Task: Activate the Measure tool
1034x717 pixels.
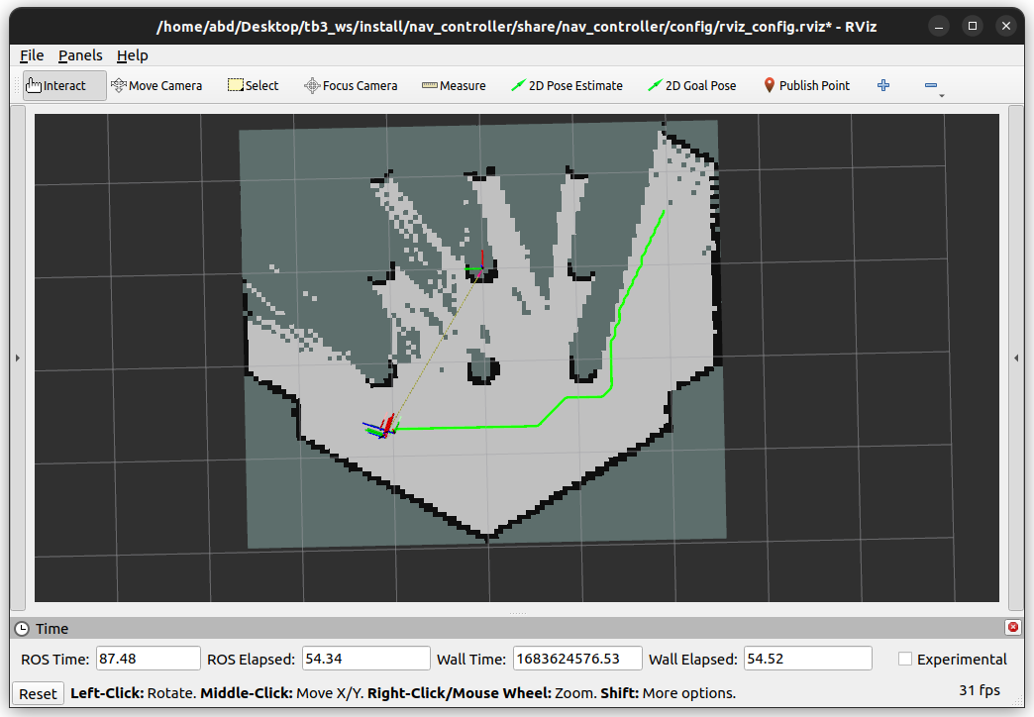Action: [x=454, y=85]
